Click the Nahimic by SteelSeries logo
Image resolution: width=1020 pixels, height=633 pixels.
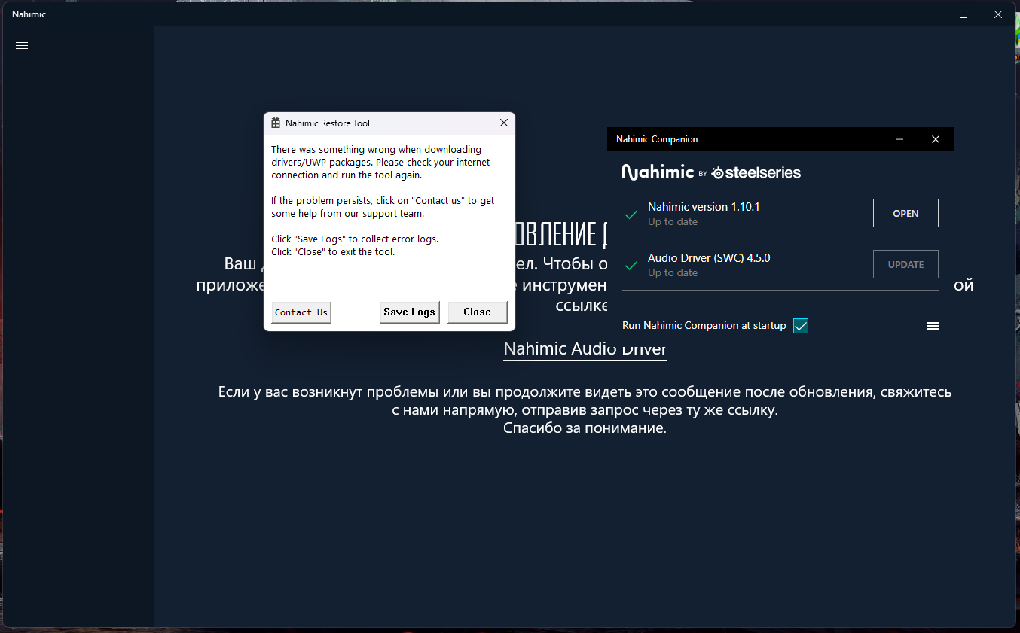tap(711, 172)
